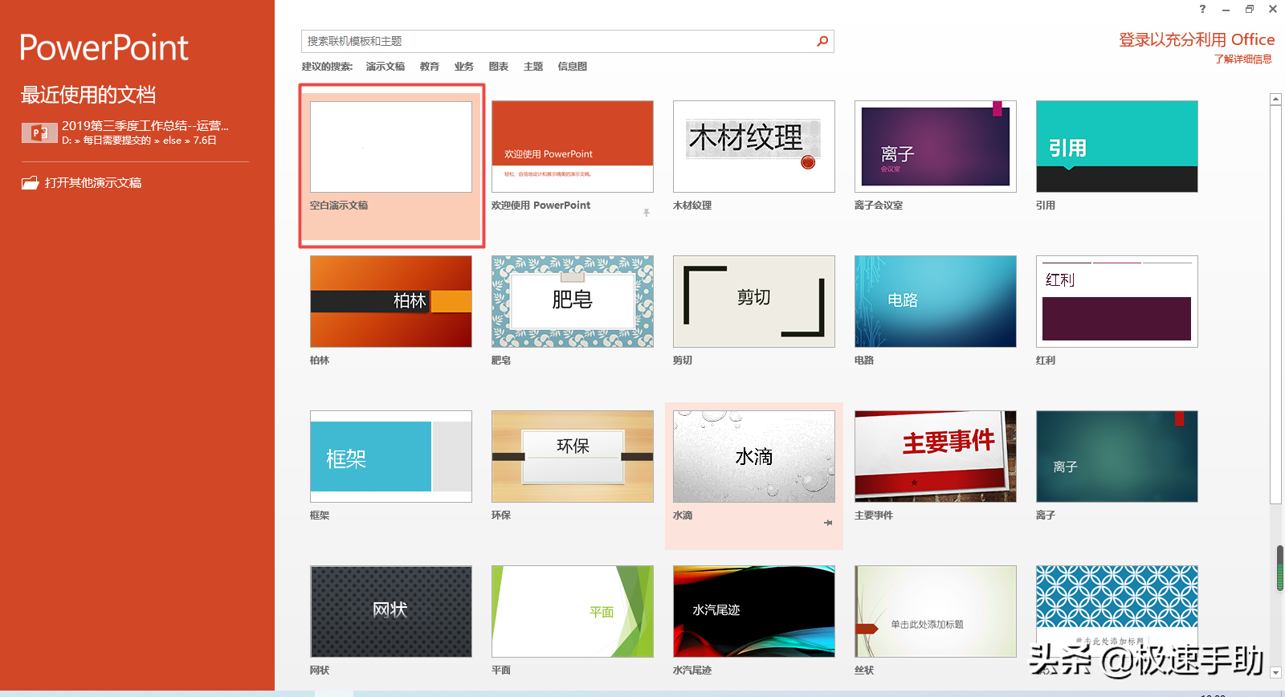1285x697 pixels.
Task: Choose the 引用 template thumbnail
Action: click(1117, 147)
